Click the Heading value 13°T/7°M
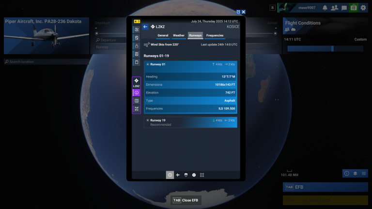 [x=228, y=77]
